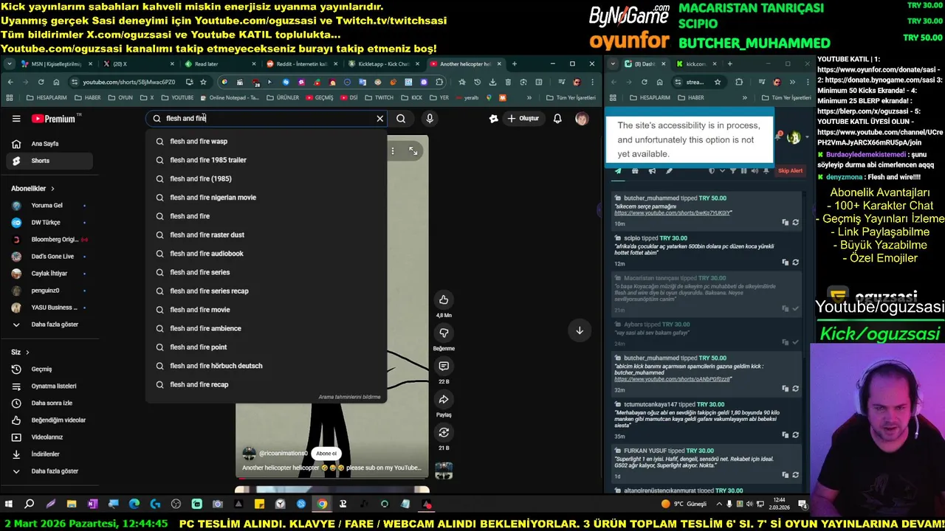Open Tüm Yer İşaretleri folder in left window
Image resolution: width=945 pixels, height=531 pixels.
pyautogui.click(x=571, y=97)
